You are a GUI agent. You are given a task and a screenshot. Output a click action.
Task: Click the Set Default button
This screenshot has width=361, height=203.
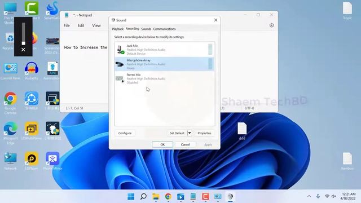[177, 133]
